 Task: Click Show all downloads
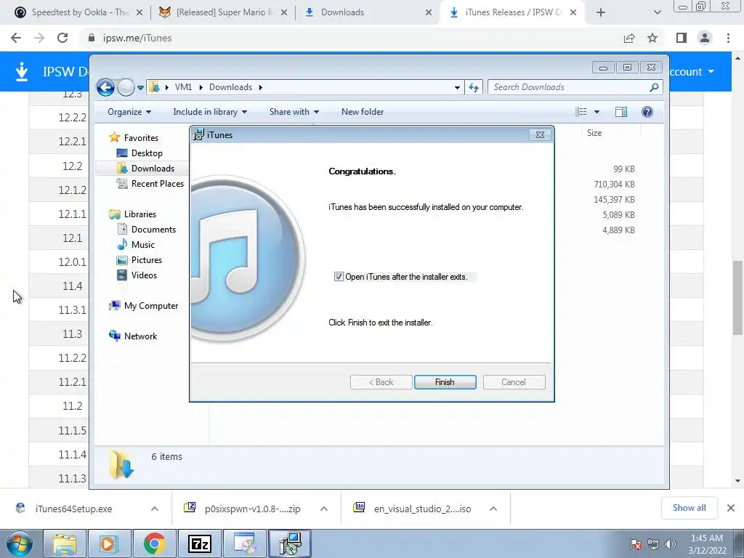[689, 508]
